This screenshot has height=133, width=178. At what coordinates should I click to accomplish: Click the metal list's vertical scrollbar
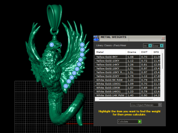(162, 61)
